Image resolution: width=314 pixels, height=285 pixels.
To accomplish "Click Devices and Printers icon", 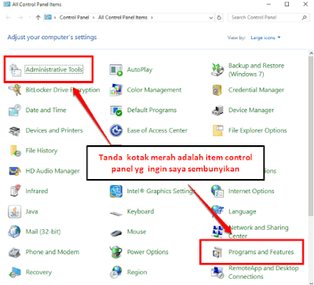I will (15, 130).
